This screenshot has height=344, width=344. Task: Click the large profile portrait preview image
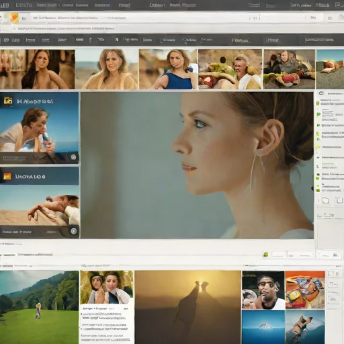[197, 165]
